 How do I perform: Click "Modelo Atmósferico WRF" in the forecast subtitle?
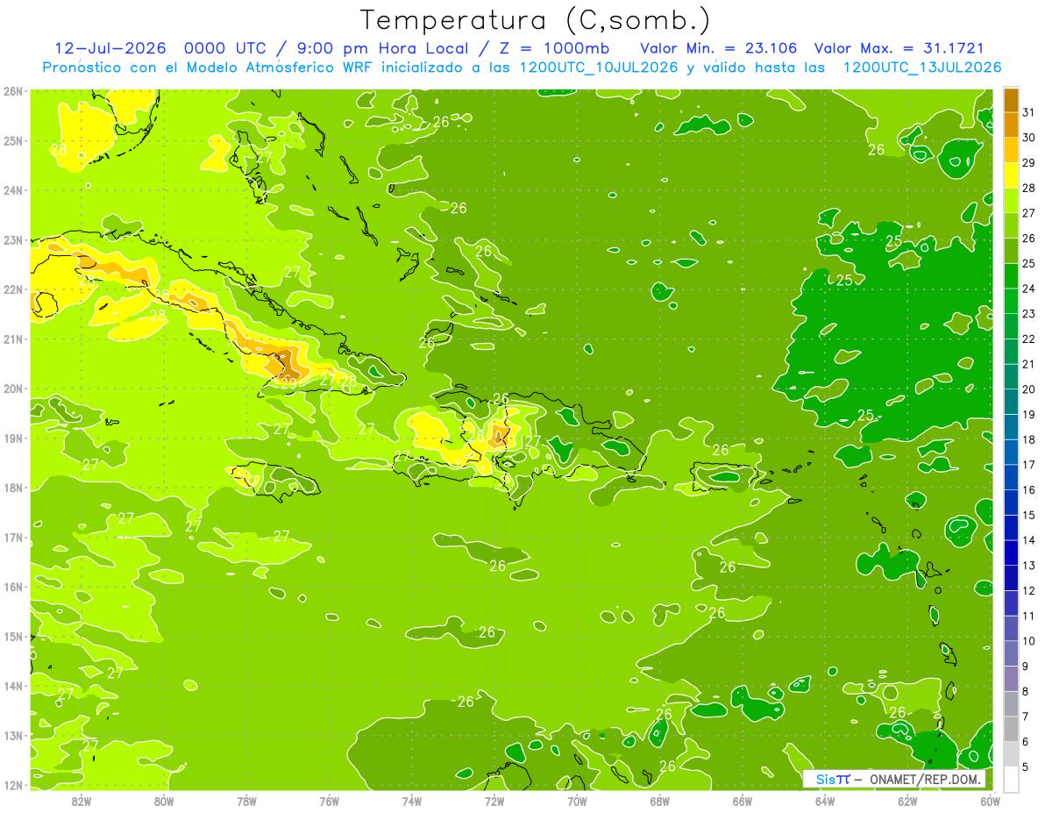pos(281,68)
